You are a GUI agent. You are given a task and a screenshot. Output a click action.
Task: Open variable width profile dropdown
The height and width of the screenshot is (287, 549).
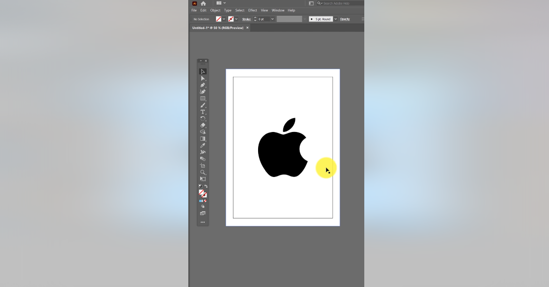tap(305, 19)
